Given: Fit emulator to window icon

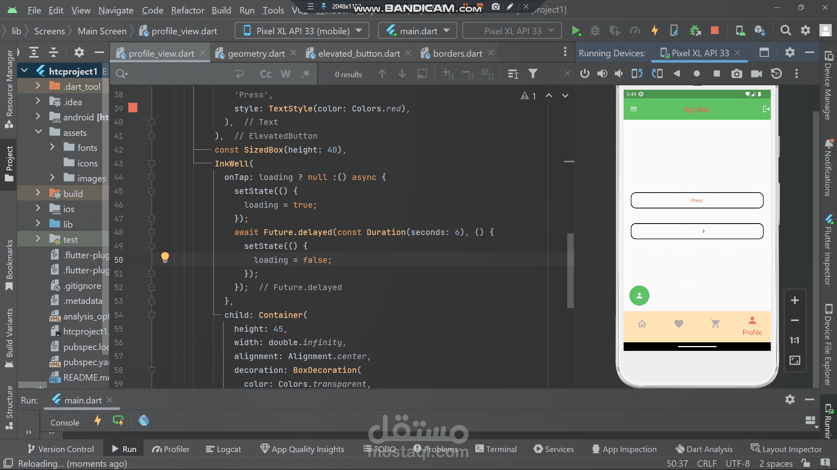Looking at the screenshot, I should click(794, 360).
